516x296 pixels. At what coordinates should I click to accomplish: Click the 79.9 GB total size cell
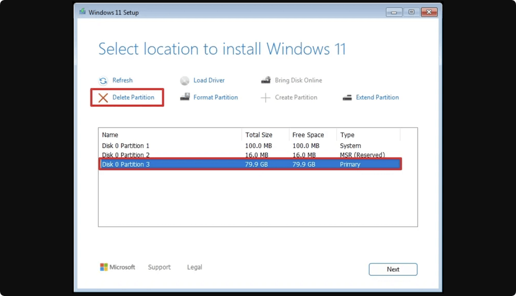pos(256,164)
